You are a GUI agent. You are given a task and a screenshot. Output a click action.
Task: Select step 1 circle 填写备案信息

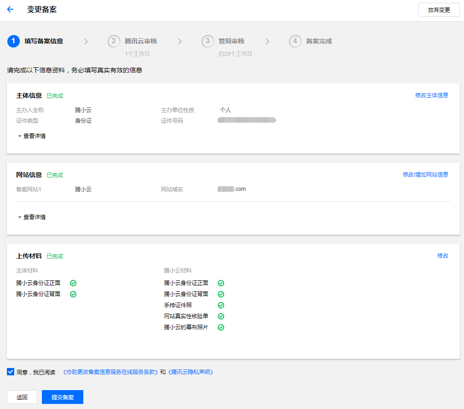tap(13, 41)
